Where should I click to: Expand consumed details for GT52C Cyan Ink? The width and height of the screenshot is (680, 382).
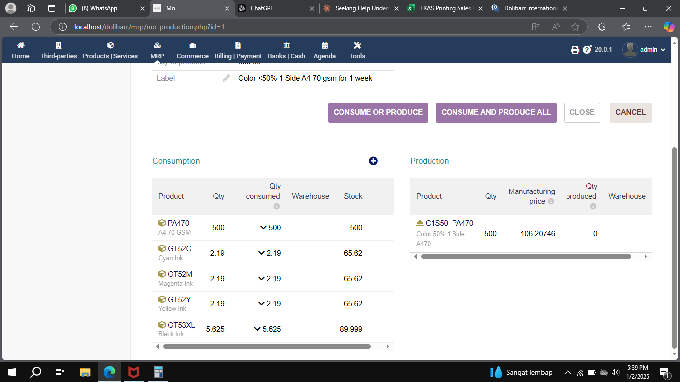tap(261, 253)
